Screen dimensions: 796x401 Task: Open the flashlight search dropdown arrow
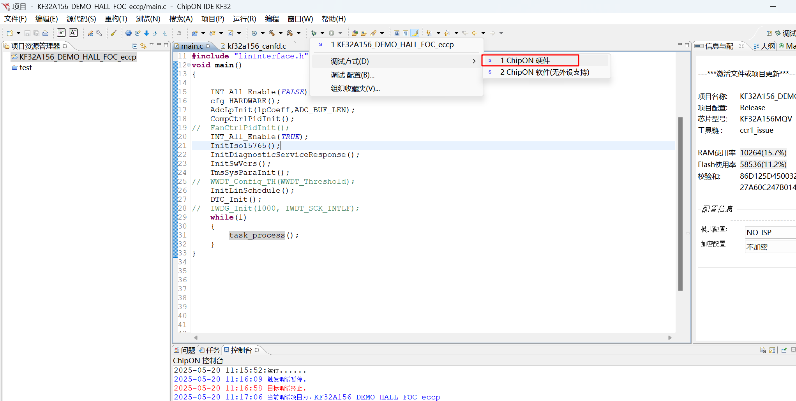pyautogui.click(x=382, y=33)
